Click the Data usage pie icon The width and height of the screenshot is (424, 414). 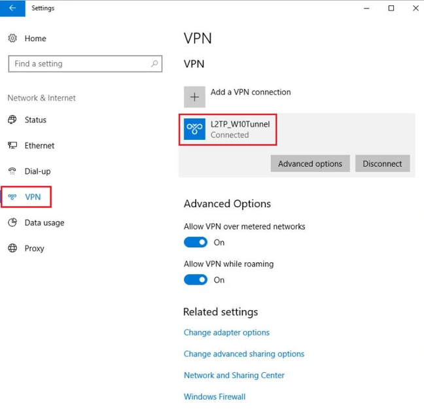(x=12, y=222)
